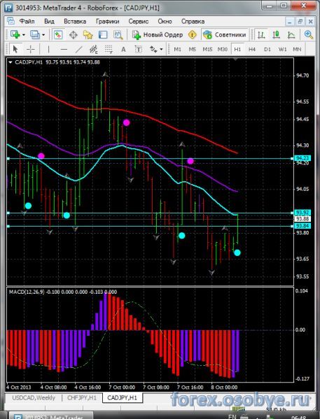Viewport: 320px width, 419px height.
Task: Select the H4 timeframe button
Action: tap(252, 49)
